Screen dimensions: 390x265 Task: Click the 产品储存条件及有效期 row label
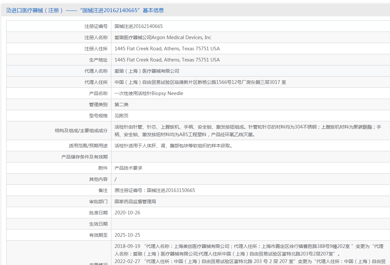pyautogui.click(x=84, y=157)
